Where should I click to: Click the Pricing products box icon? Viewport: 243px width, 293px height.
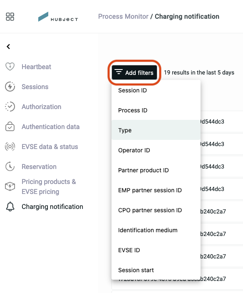click(10, 186)
